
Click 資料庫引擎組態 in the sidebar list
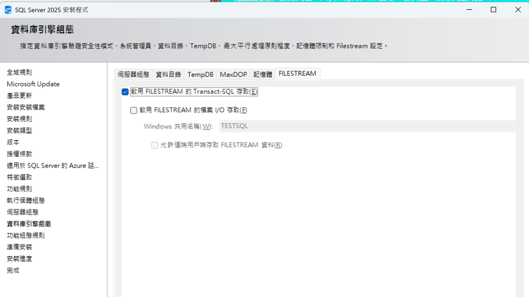(29, 224)
